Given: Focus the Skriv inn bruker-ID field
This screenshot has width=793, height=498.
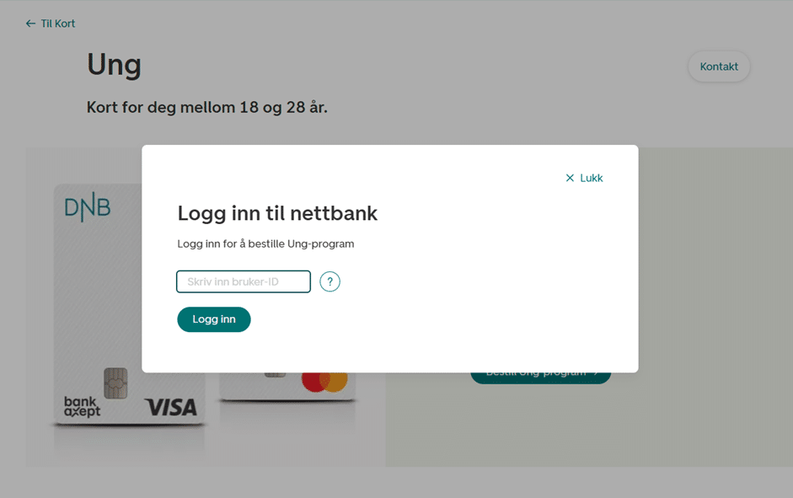Looking at the screenshot, I should click(x=244, y=281).
